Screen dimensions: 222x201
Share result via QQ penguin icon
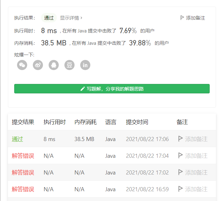point(54,65)
